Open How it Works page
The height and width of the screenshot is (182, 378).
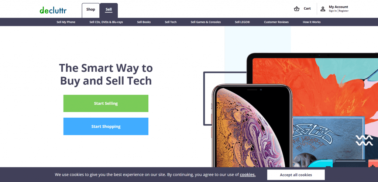coord(312,22)
